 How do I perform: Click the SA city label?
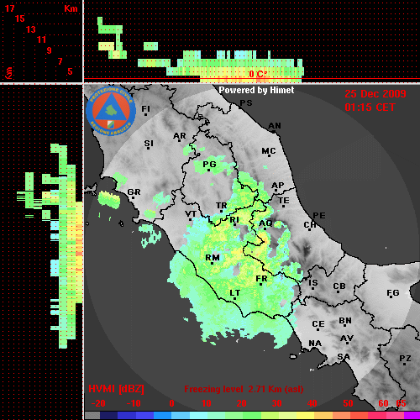coord(344,357)
